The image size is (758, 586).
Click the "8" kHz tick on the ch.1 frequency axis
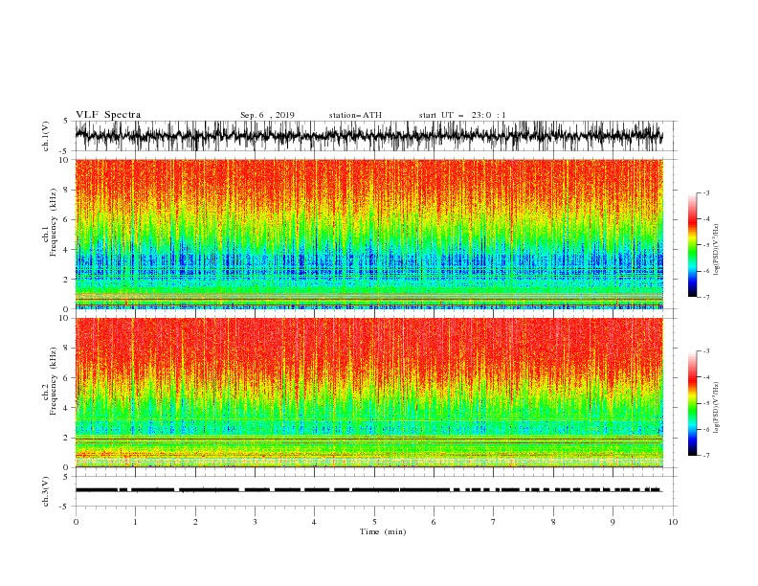[x=68, y=190]
